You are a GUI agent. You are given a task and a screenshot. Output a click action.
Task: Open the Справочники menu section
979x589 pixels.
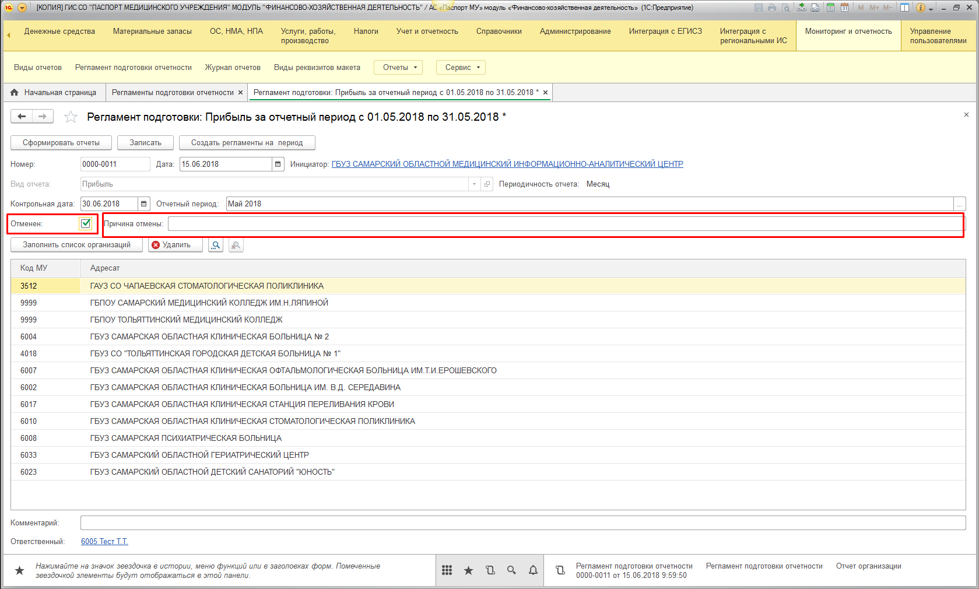(x=499, y=31)
